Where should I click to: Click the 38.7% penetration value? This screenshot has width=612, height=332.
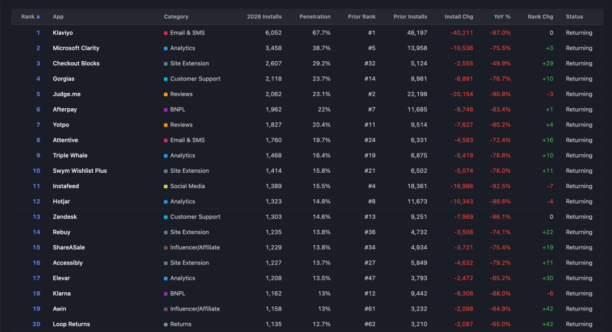[x=321, y=48]
